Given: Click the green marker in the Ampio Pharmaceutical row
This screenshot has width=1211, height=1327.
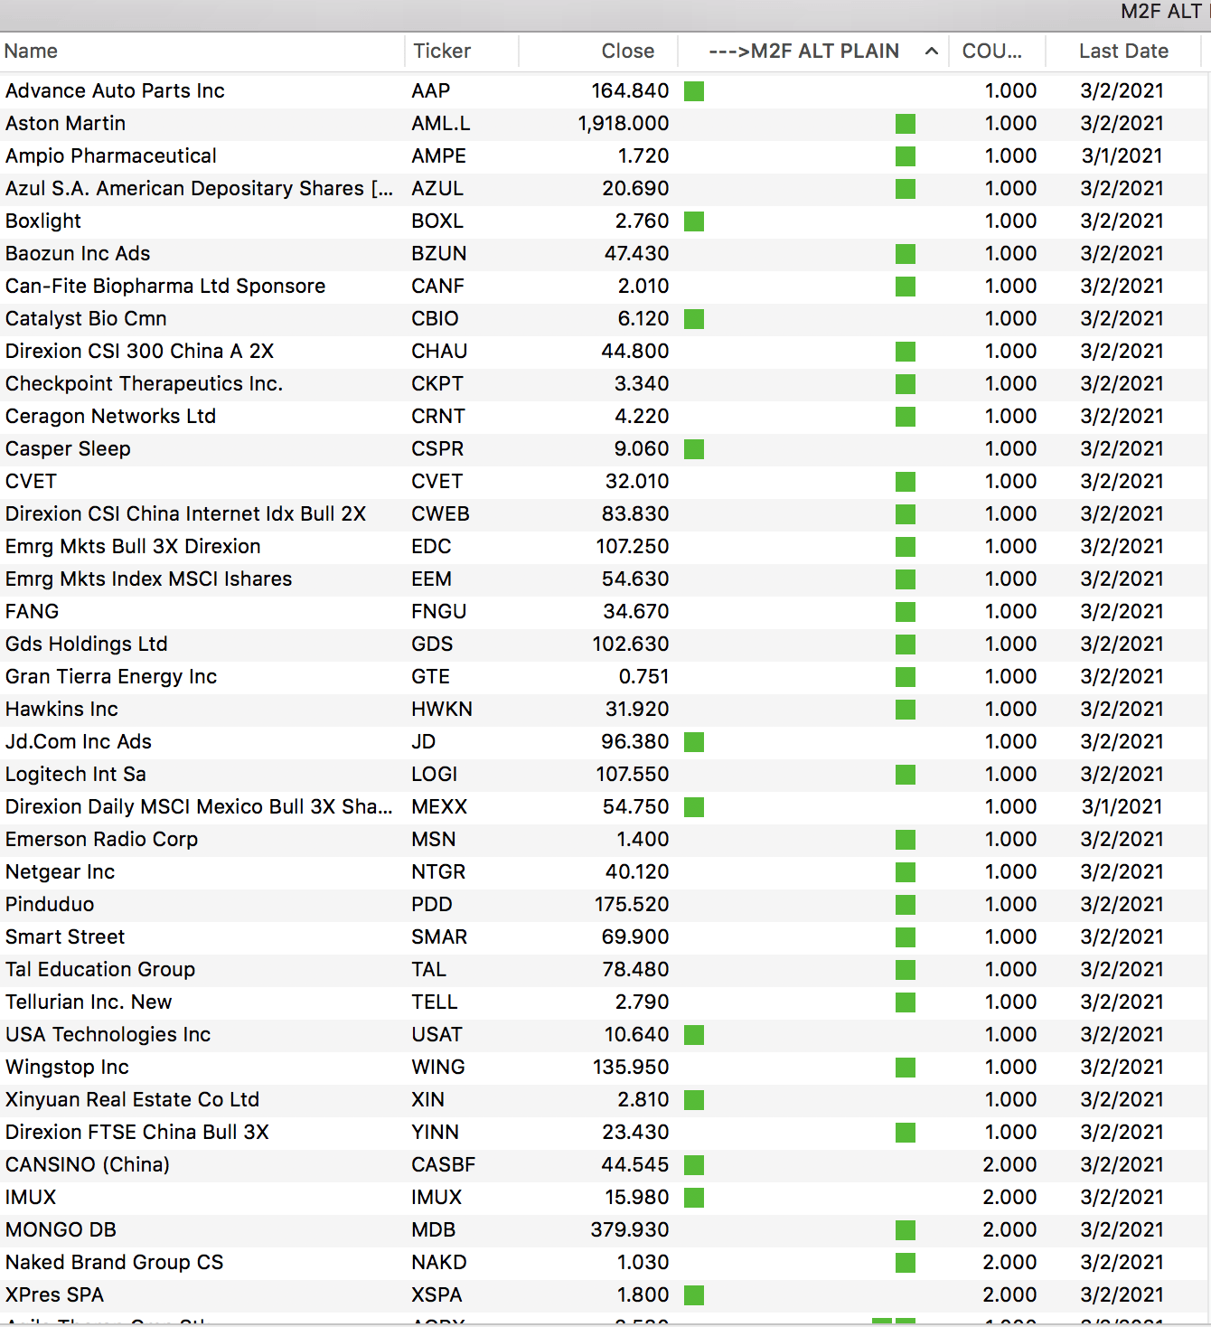Looking at the screenshot, I should [x=906, y=156].
